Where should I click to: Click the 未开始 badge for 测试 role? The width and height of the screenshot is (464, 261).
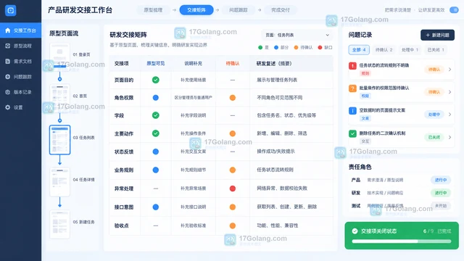[441, 206]
